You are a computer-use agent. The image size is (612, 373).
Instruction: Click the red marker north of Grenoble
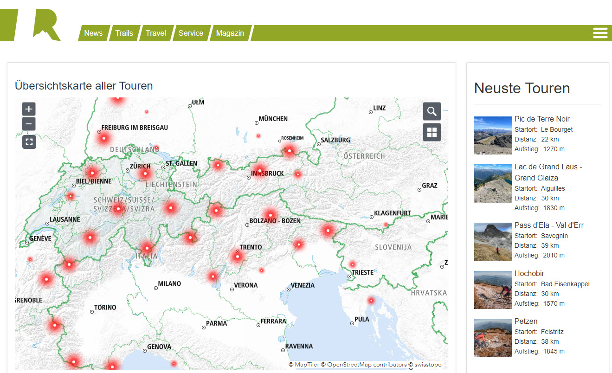[46, 279]
